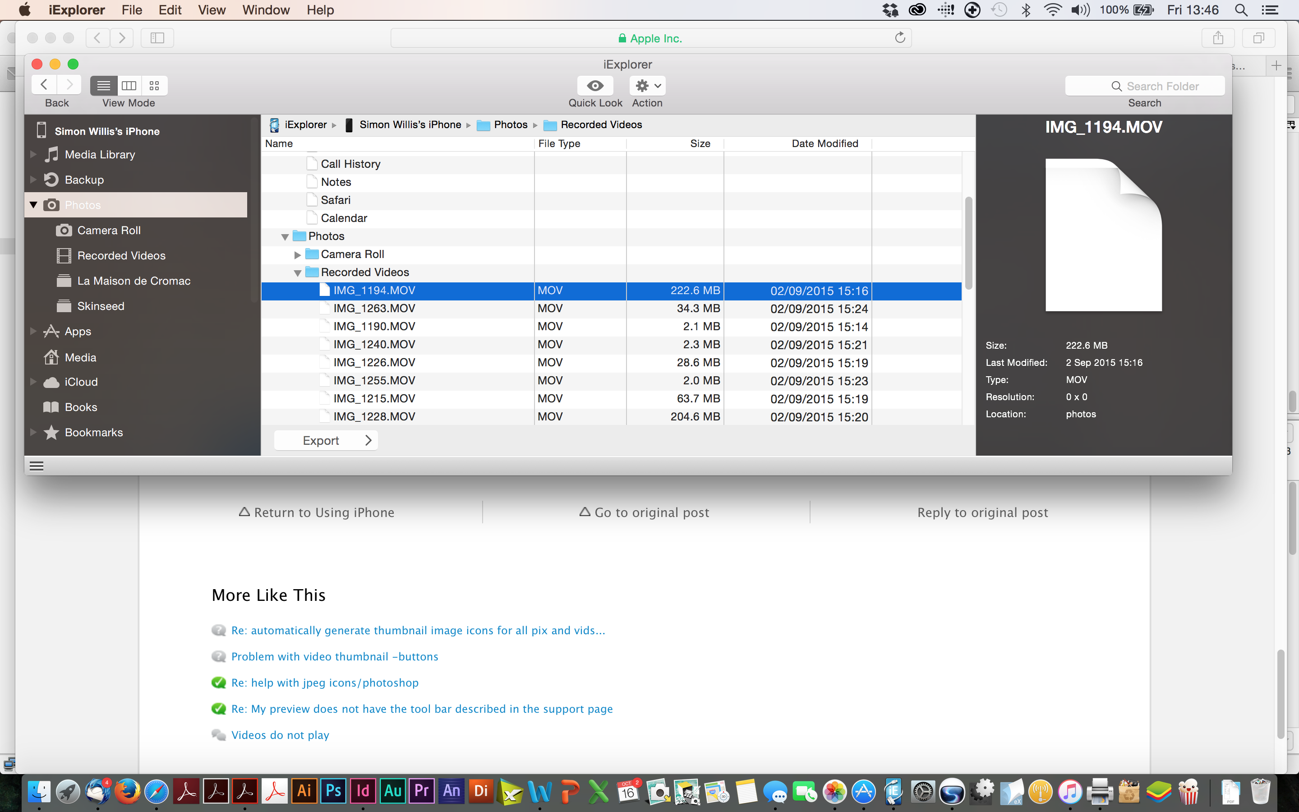Expand the Camera Roll folder in list
This screenshot has height=812, width=1299.
point(297,254)
